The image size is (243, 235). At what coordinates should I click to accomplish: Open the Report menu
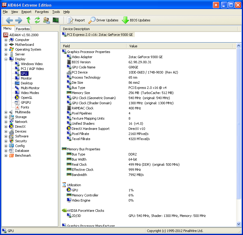coord(26,12)
